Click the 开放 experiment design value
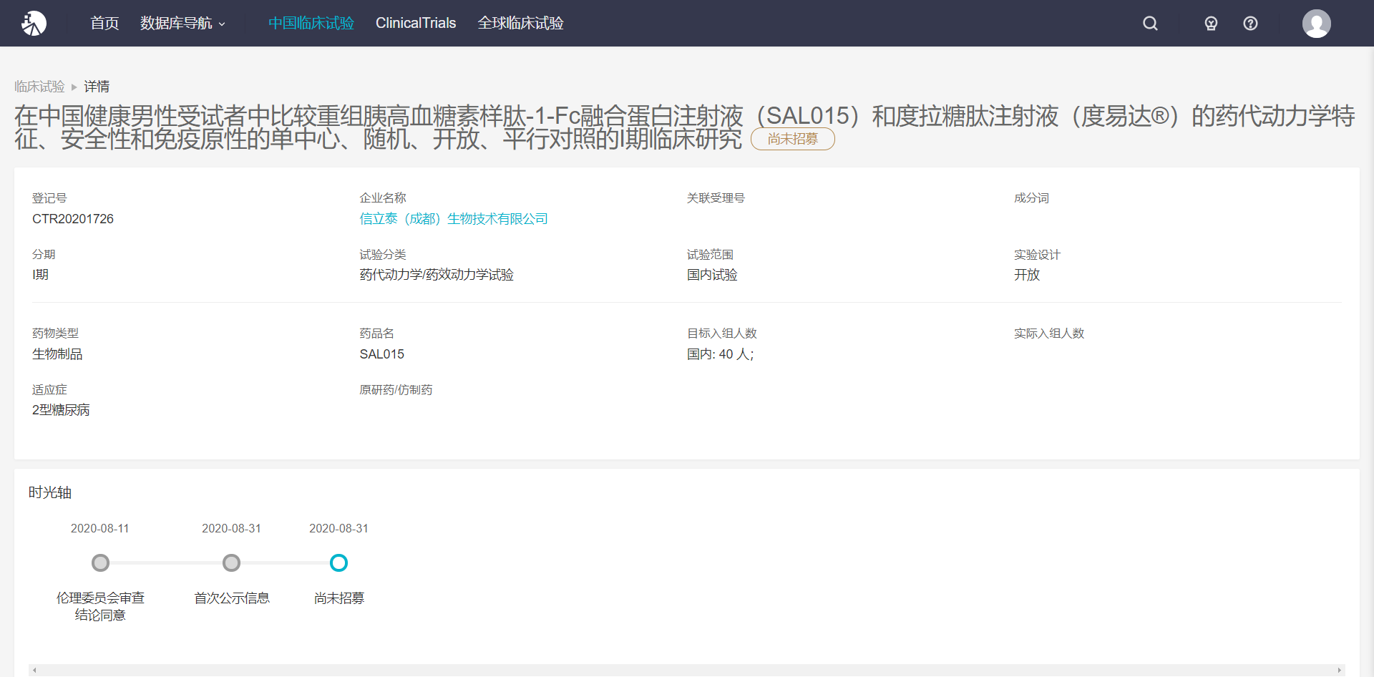 (x=1027, y=275)
